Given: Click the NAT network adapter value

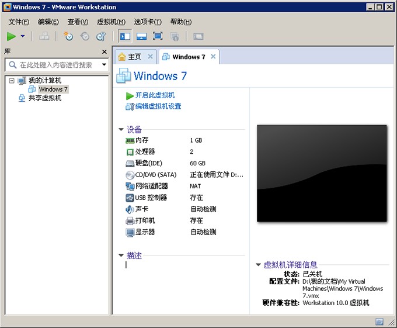Looking at the screenshot, I should [x=195, y=187].
